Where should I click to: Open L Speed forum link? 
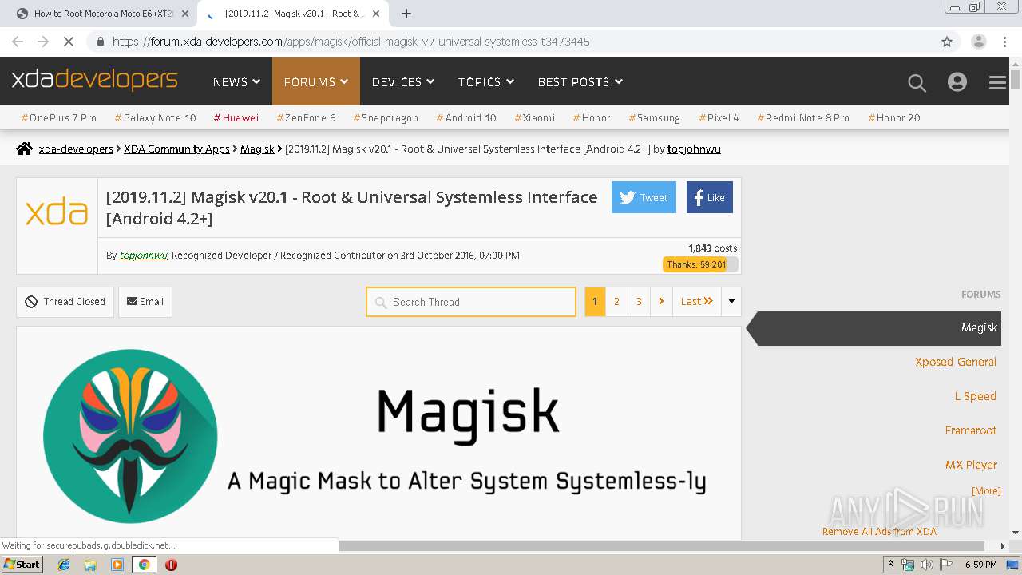tap(976, 396)
